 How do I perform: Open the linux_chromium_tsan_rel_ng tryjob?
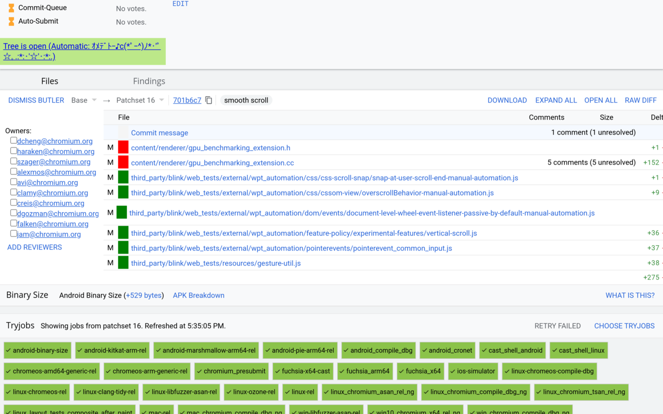click(x=581, y=392)
